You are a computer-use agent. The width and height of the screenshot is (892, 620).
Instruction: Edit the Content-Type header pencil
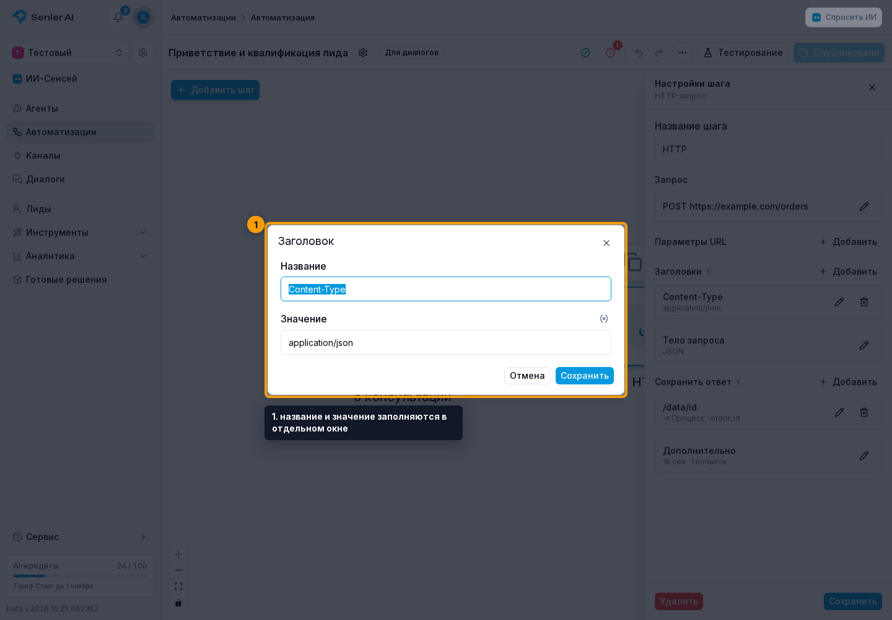(x=839, y=302)
